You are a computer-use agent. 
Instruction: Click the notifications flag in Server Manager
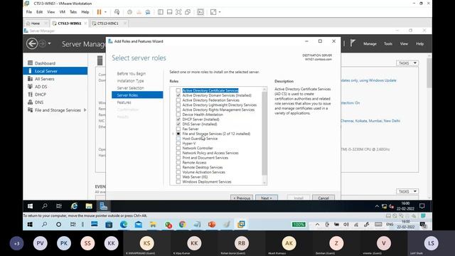pos(353,43)
